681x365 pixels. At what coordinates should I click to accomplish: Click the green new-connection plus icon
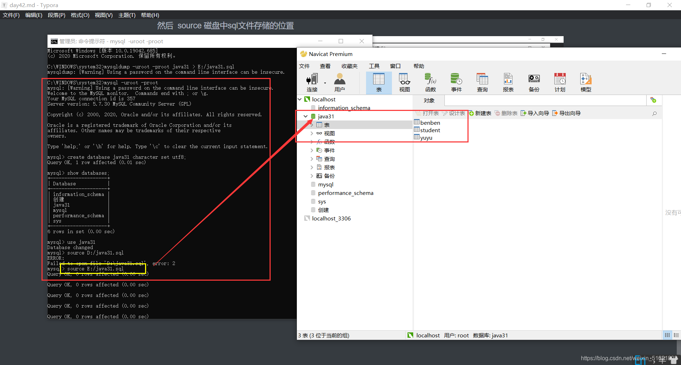click(x=654, y=100)
